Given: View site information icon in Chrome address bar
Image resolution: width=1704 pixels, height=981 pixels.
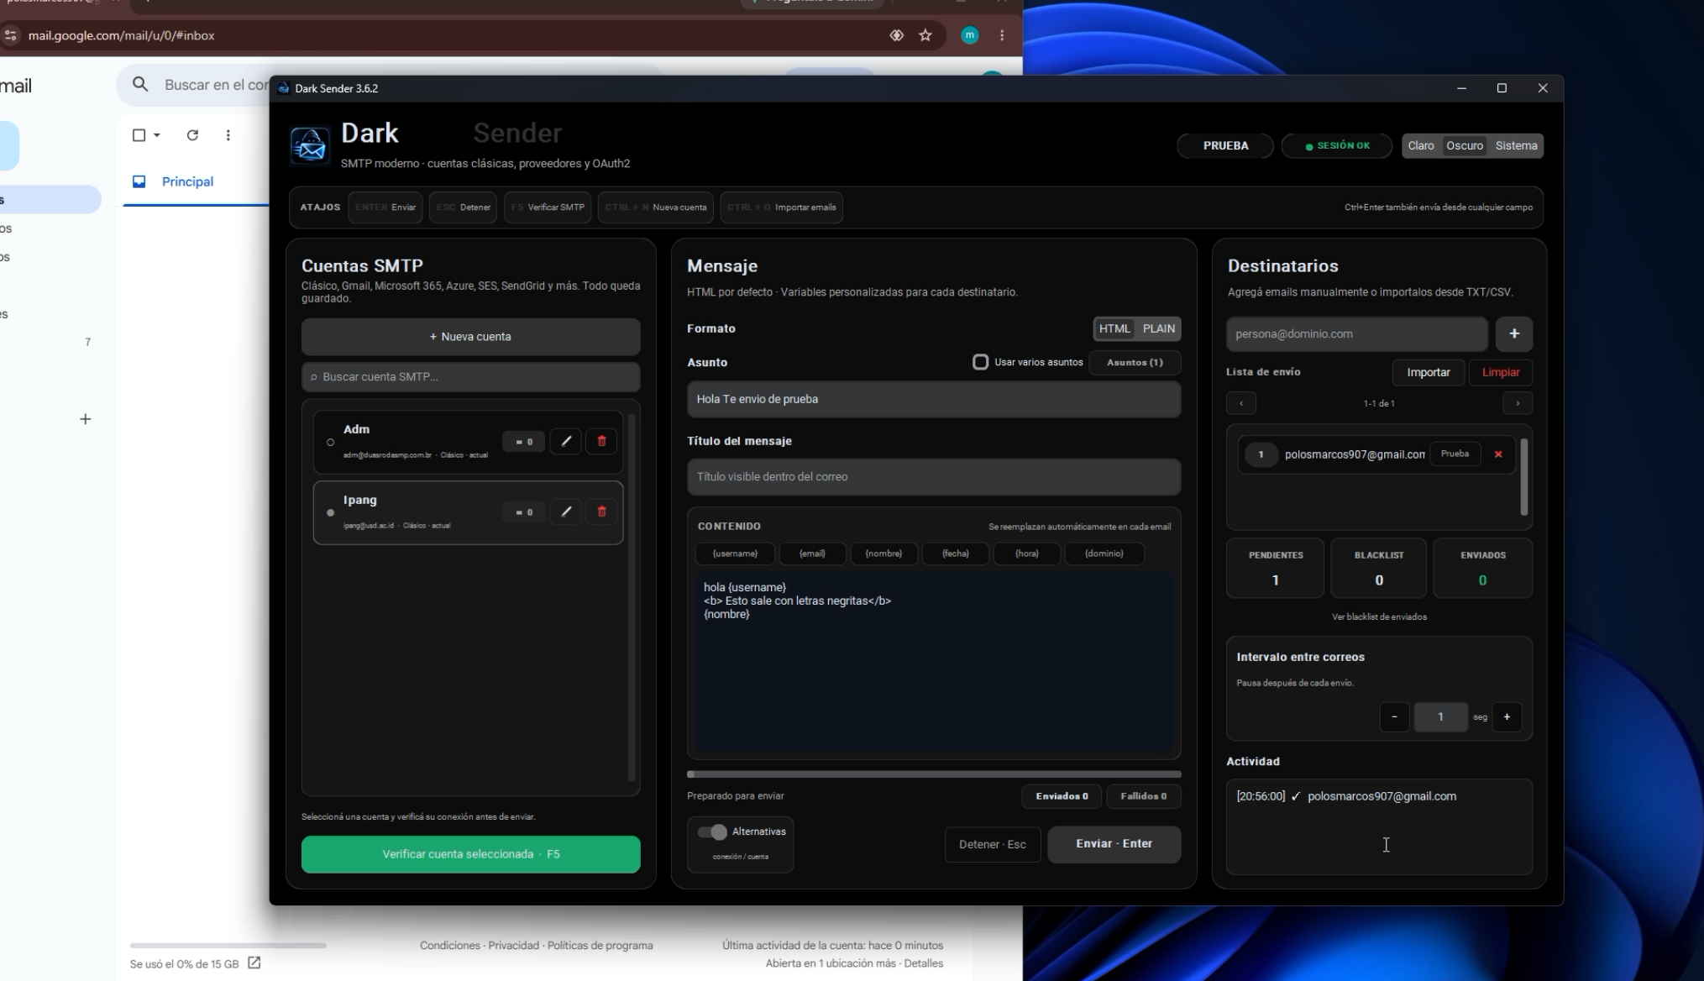Looking at the screenshot, I should click(x=10, y=35).
